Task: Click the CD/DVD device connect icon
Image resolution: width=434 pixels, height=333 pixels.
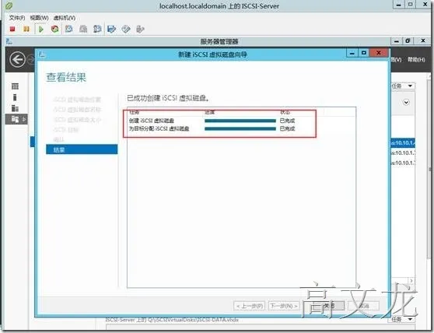Action: (x=126, y=29)
